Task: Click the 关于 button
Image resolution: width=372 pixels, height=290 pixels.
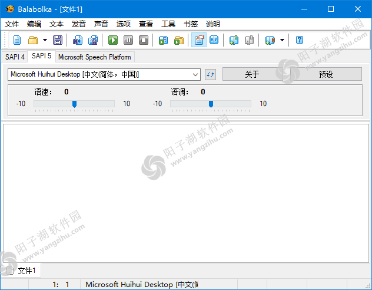Action: [252, 74]
